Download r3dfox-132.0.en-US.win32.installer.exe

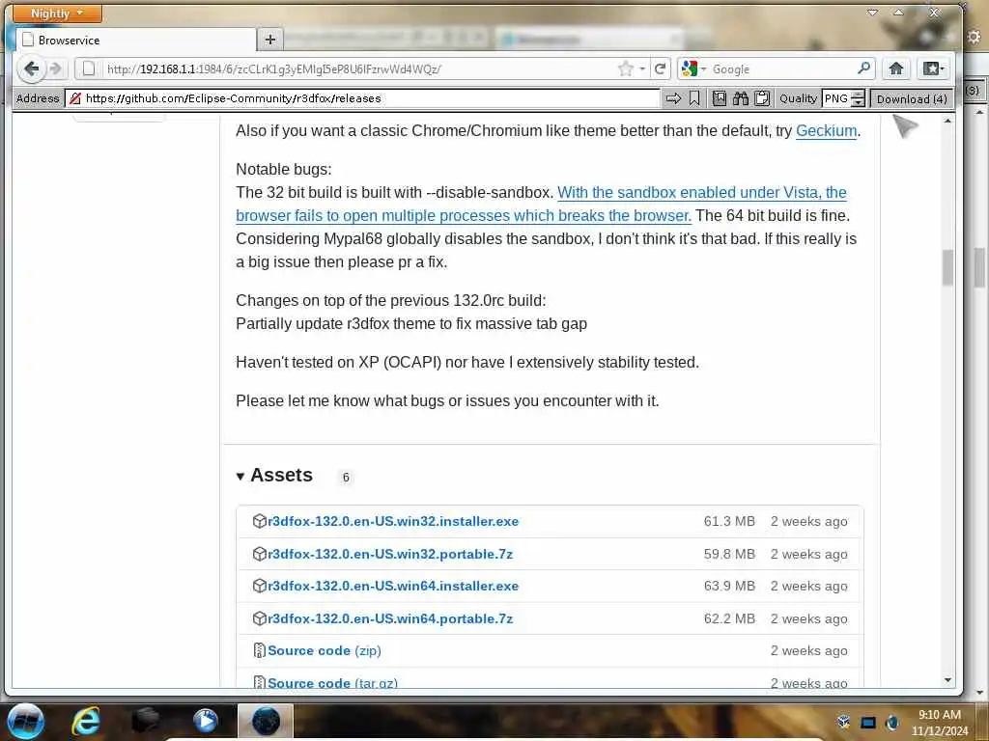click(393, 521)
